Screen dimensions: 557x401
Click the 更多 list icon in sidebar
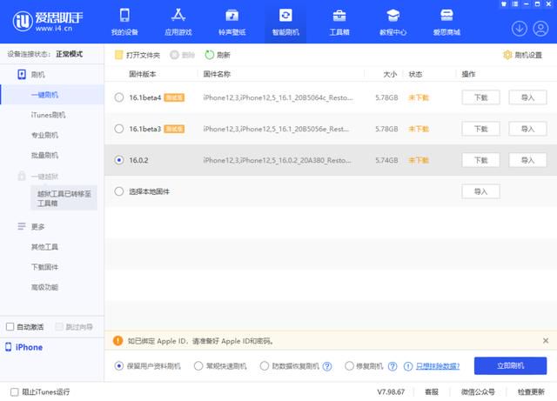coord(22,226)
